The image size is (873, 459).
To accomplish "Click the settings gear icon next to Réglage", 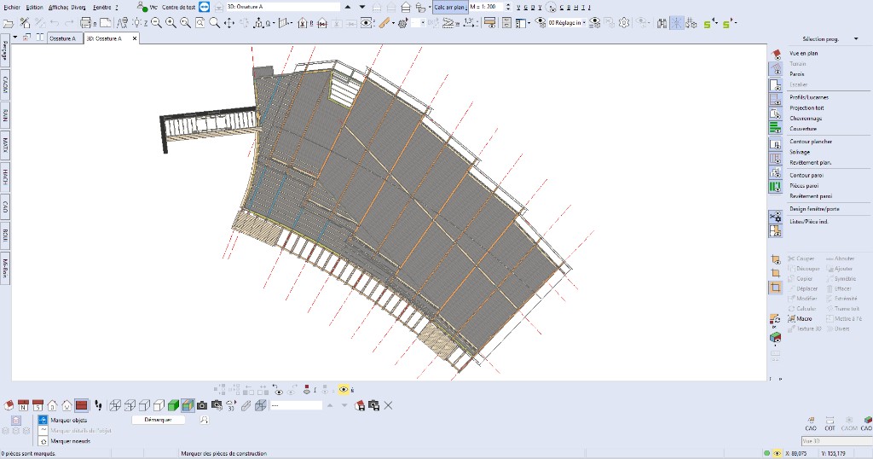I will coord(624,23).
